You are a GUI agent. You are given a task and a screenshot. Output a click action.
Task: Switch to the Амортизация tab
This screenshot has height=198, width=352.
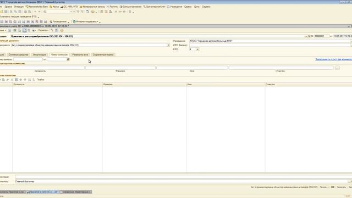click(40, 55)
